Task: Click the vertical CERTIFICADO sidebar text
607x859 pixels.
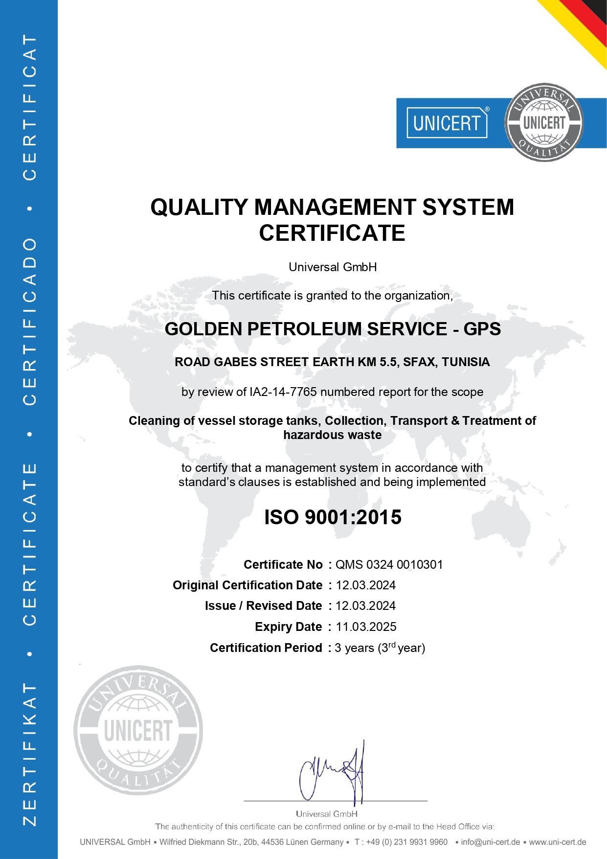Action: tap(29, 321)
